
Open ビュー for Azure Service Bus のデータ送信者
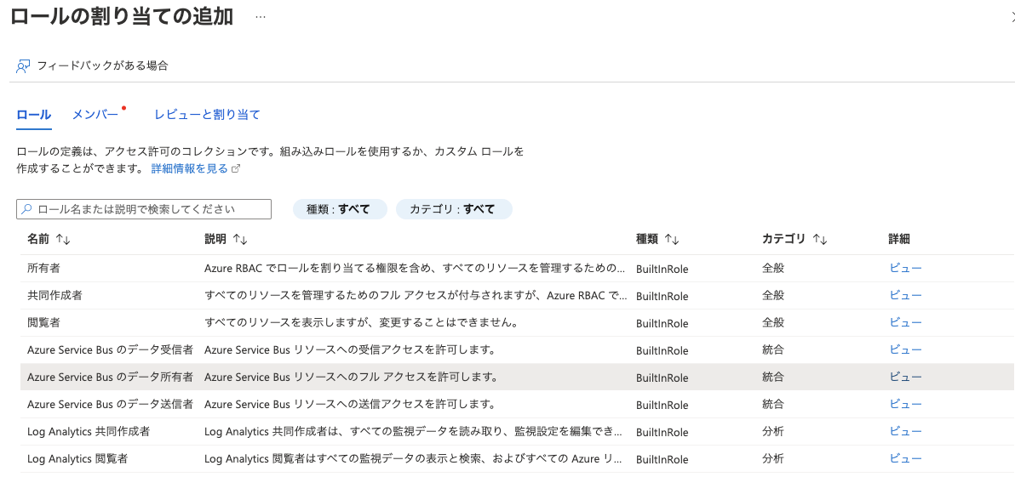pos(906,404)
